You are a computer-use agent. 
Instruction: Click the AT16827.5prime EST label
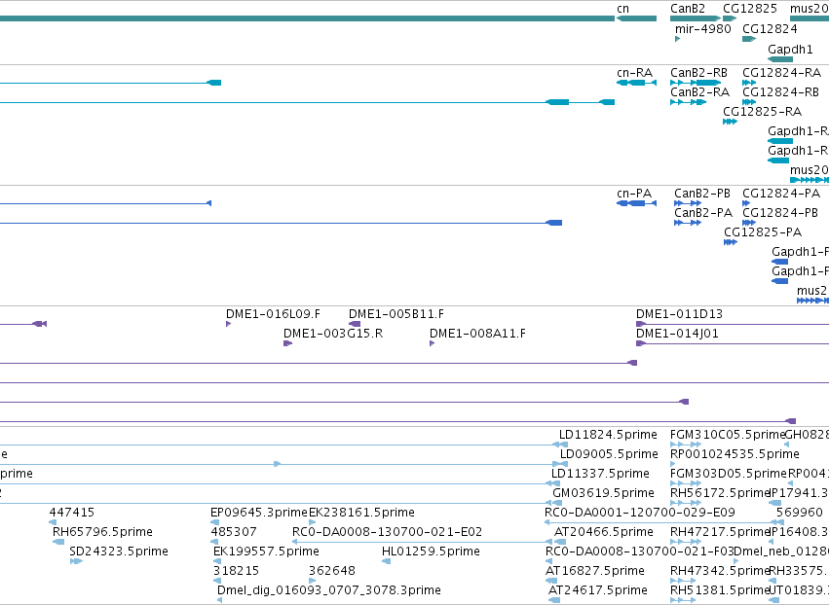595,571
